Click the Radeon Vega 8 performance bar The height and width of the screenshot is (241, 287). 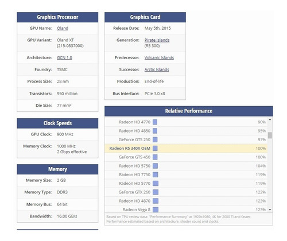point(156,210)
